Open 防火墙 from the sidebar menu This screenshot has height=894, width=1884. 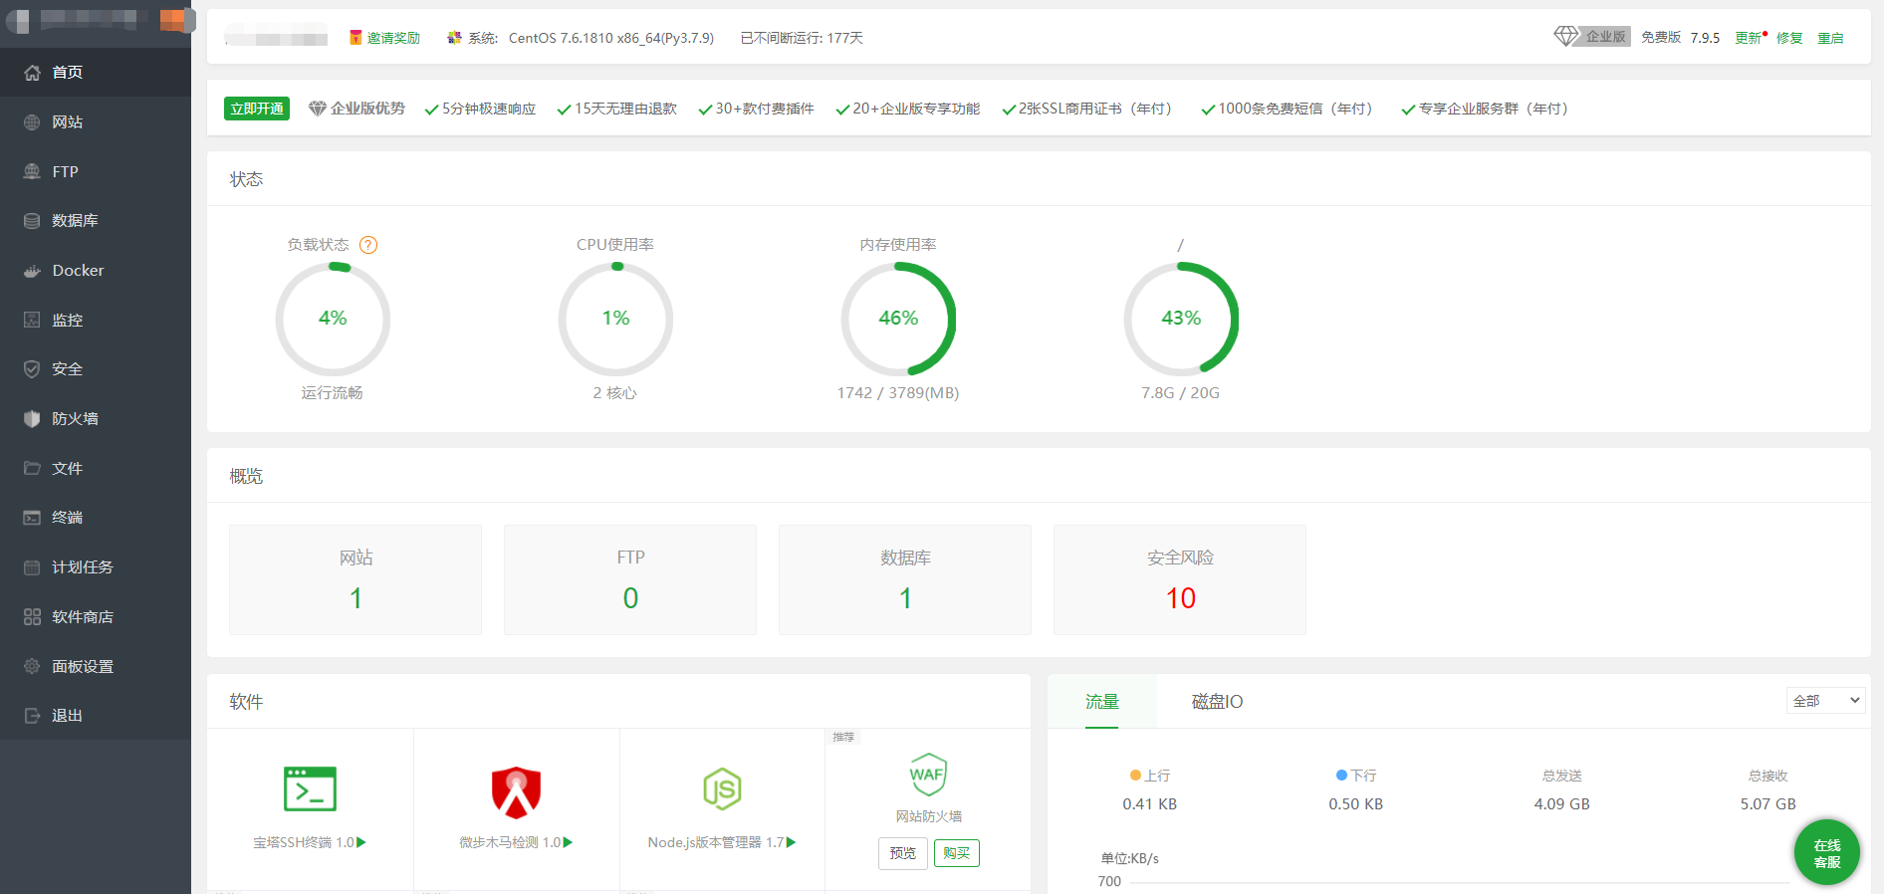75,419
